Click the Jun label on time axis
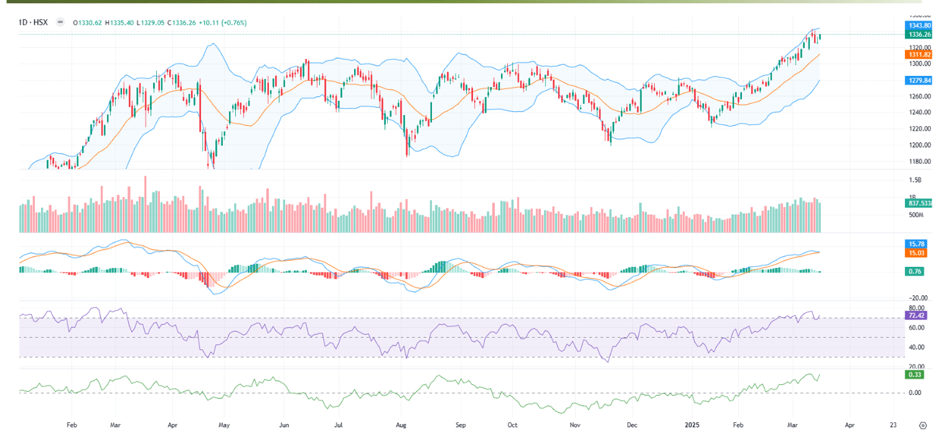 coord(284,424)
